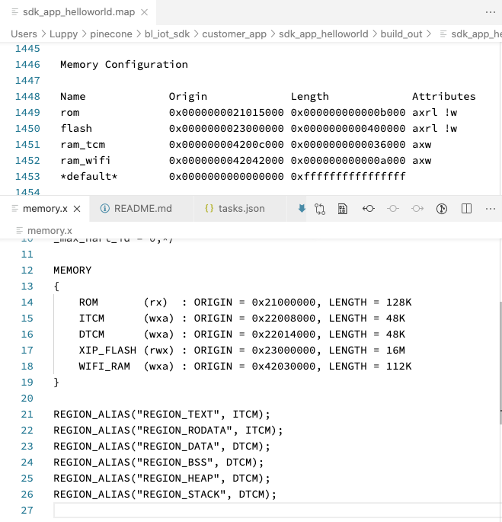Viewport: 502px width, 522px height.
Task: Click the first greyed-out commit navigation icon
Action: pyautogui.click(x=392, y=208)
